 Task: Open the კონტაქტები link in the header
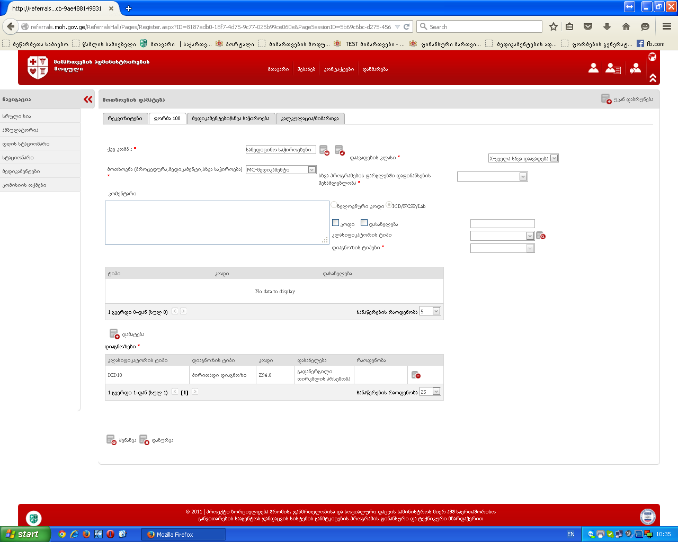tap(338, 69)
